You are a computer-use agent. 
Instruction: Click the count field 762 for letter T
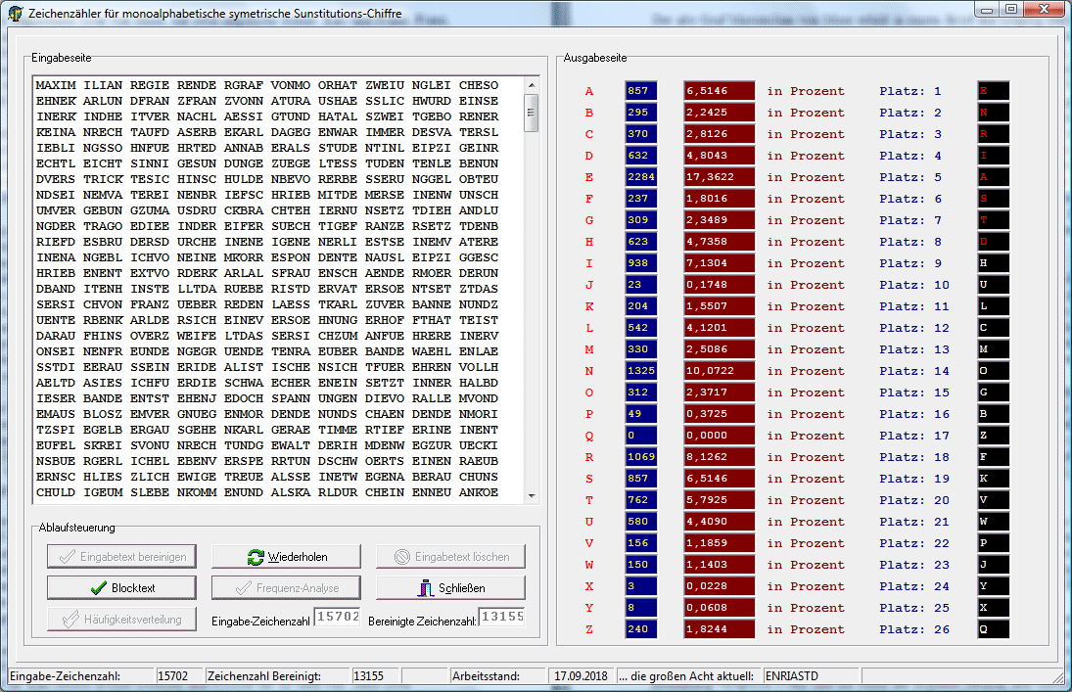pyautogui.click(x=640, y=500)
